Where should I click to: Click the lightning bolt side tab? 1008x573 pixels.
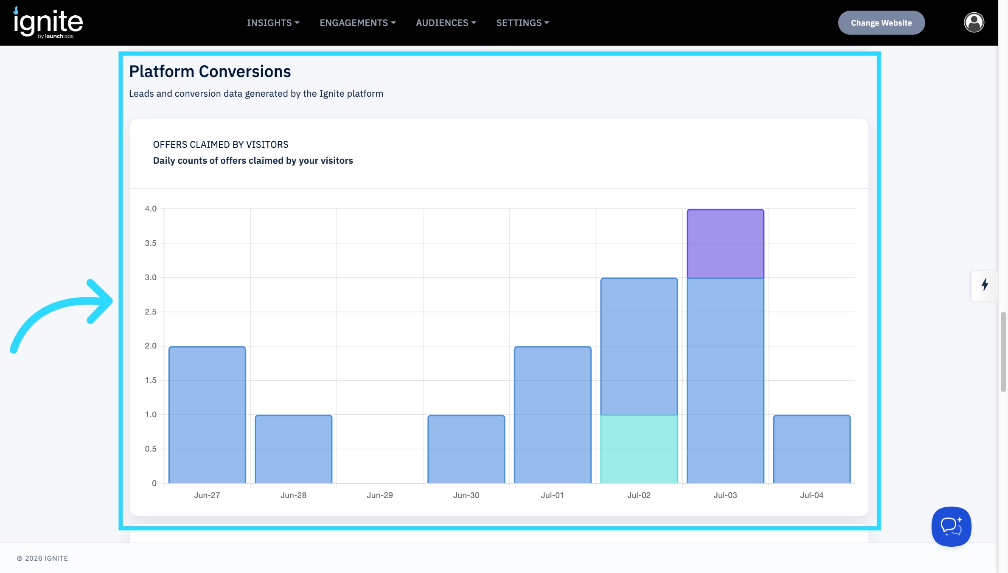pyautogui.click(x=985, y=285)
